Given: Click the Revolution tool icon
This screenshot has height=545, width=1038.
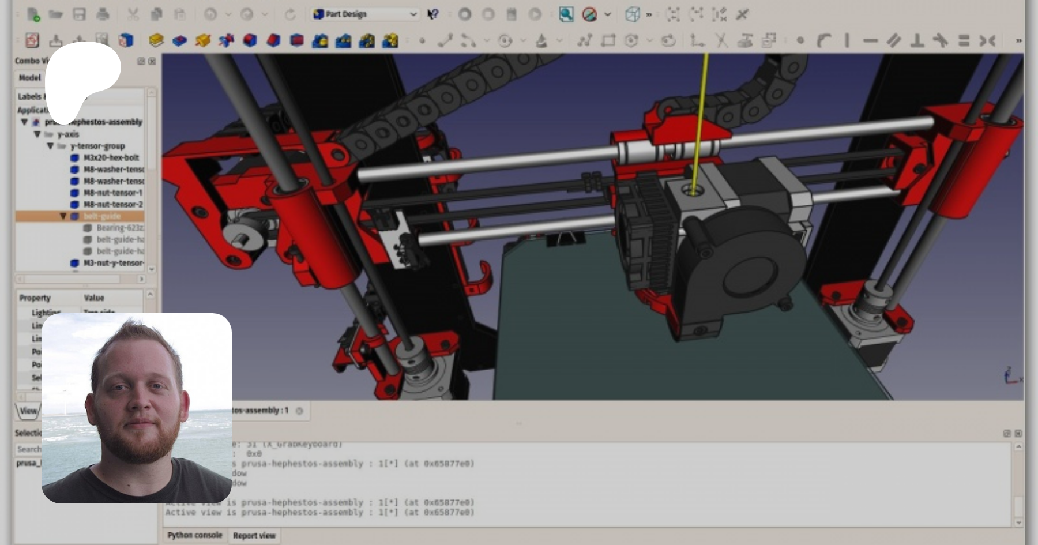Looking at the screenshot, I should tap(203, 40).
